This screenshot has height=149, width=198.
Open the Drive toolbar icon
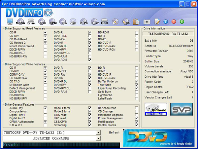point(31,21)
